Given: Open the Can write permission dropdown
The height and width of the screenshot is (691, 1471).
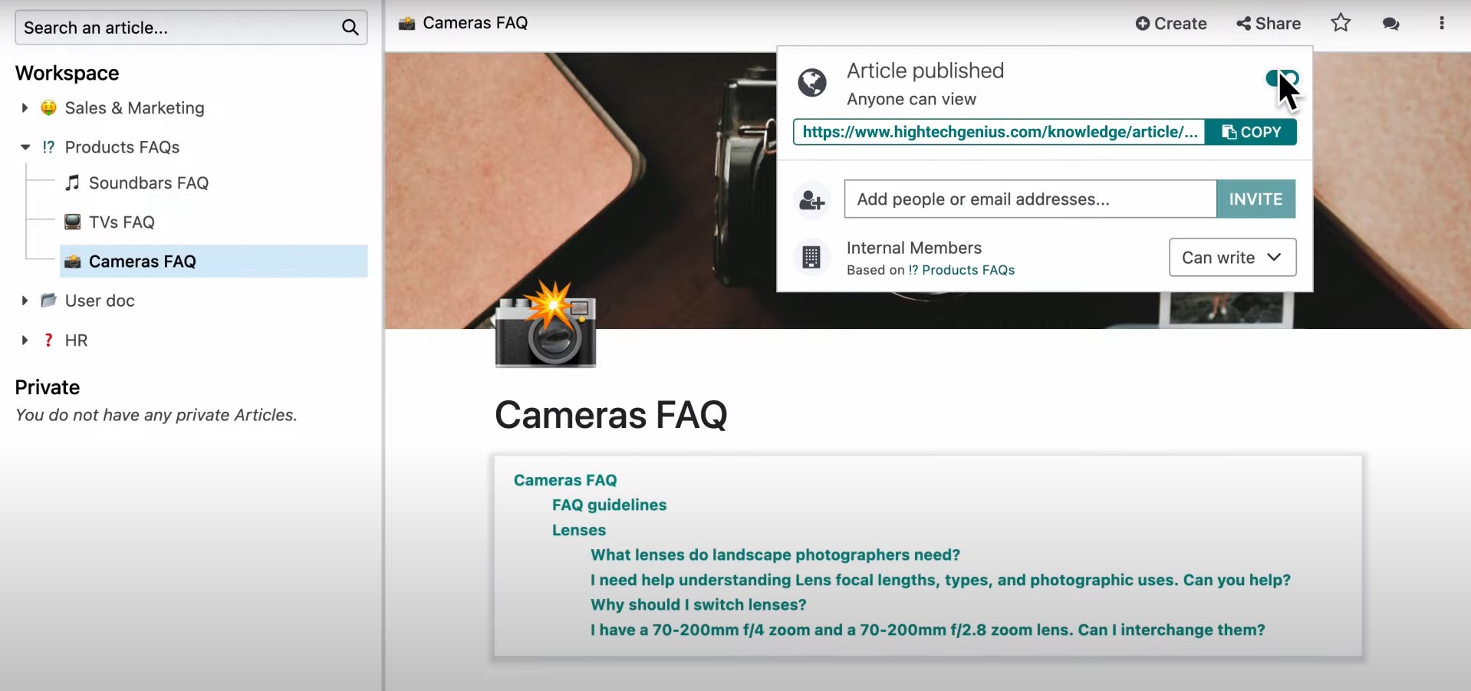Looking at the screenshot, I should (1232, 258).
